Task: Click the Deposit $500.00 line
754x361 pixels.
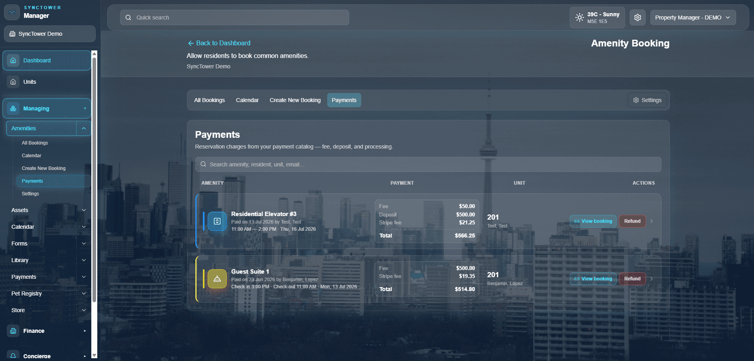Action: tap(427, 214)
